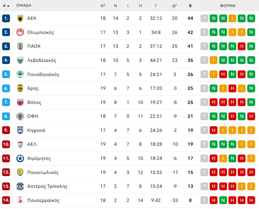Click Πανσερραϊκός green Ν win form badge
Screen dimensions: 259x209
(x=223, y=201)
